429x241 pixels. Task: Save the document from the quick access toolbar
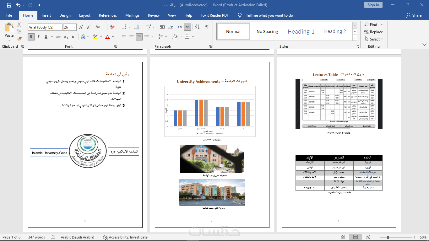pyautogui.click(x=9, y=5)
